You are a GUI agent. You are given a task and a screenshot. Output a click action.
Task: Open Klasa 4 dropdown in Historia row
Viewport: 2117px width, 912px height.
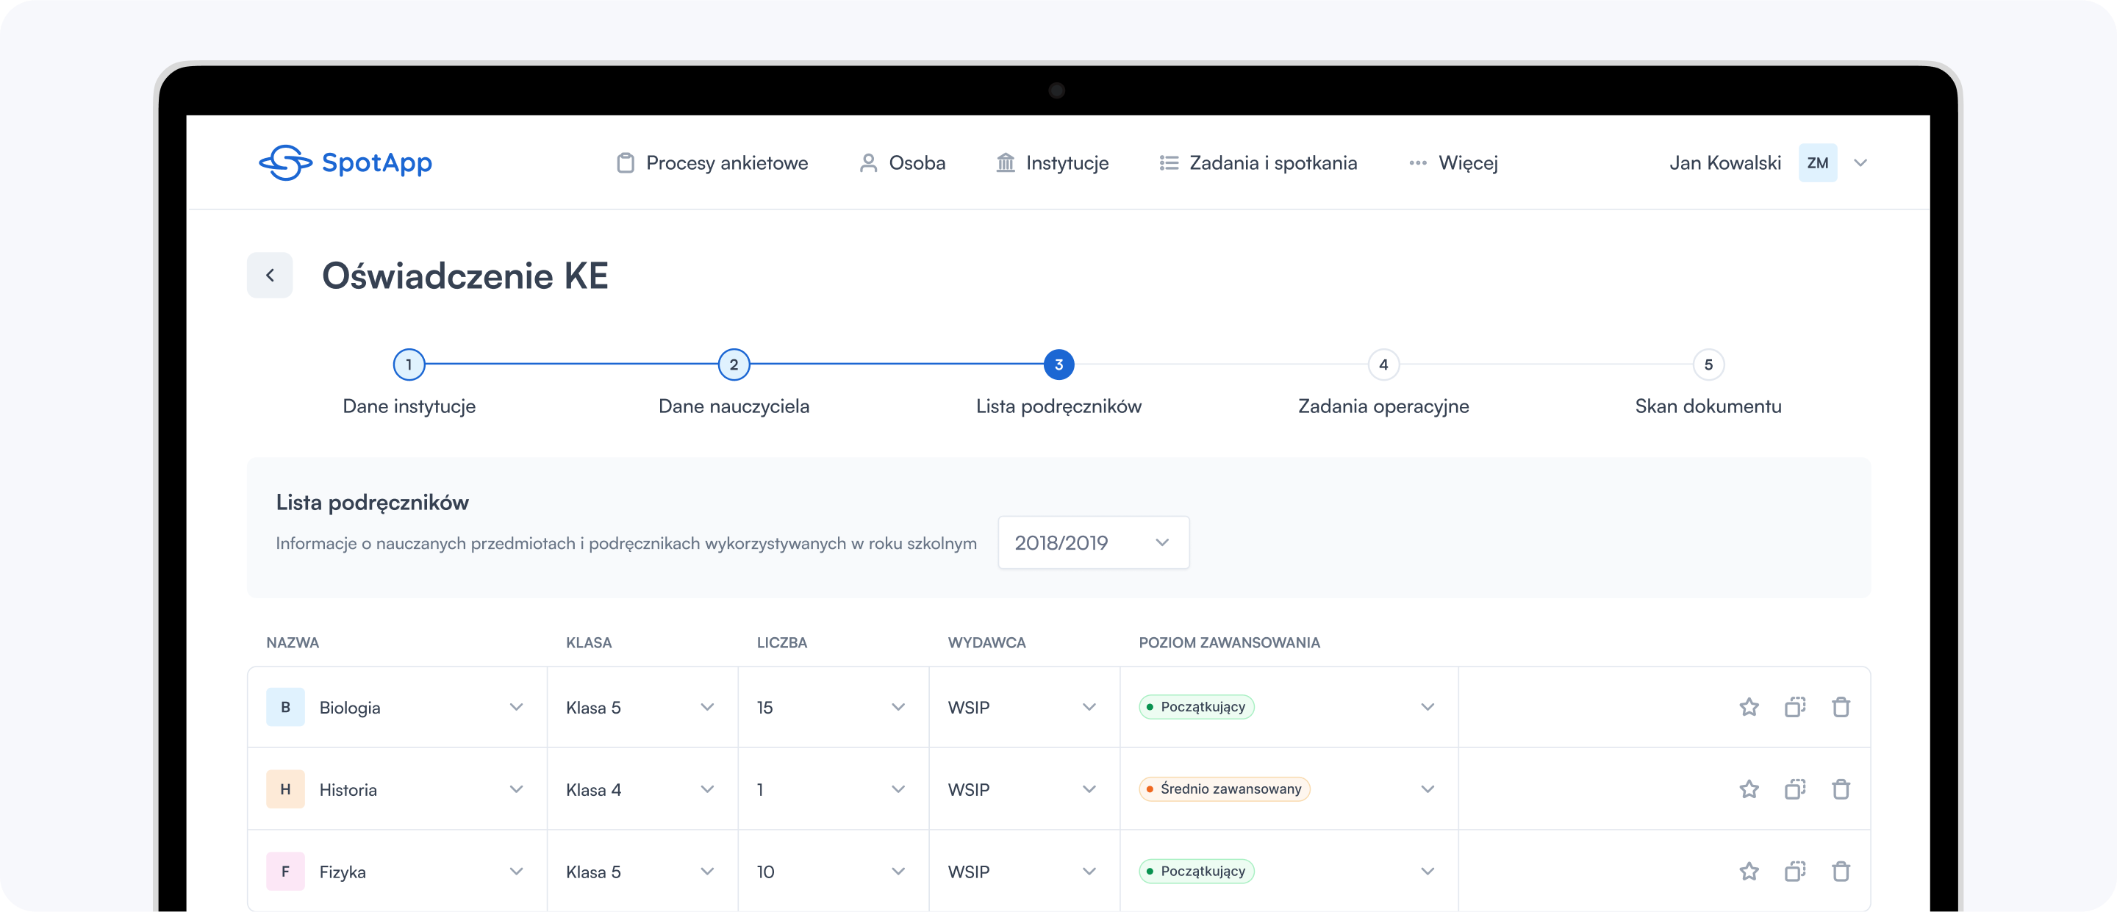click(642, 789)
